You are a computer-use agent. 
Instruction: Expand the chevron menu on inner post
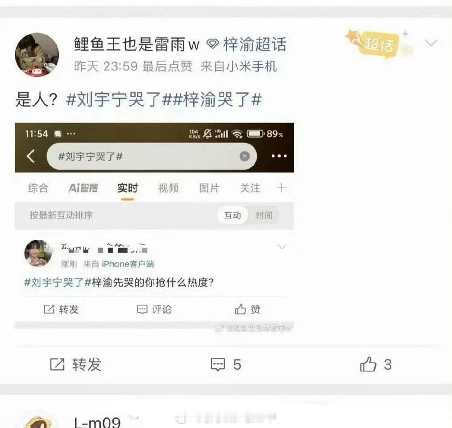[282, 247]
